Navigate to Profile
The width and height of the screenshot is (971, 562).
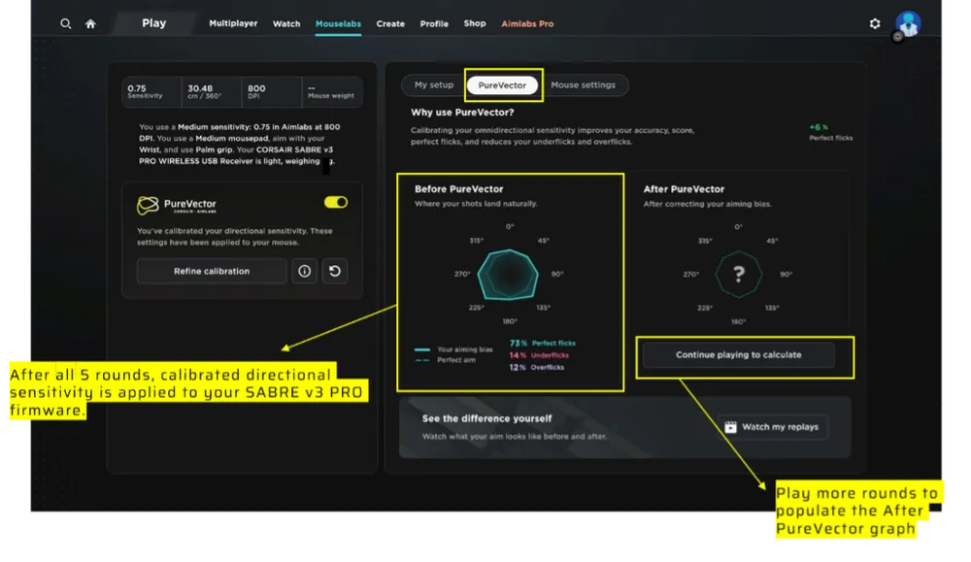click(x=434, y=23)
